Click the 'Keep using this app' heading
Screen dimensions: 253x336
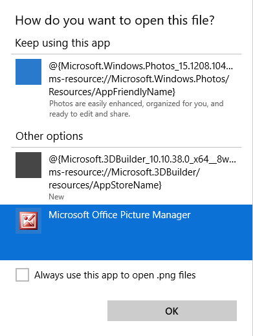click(63, 43)
